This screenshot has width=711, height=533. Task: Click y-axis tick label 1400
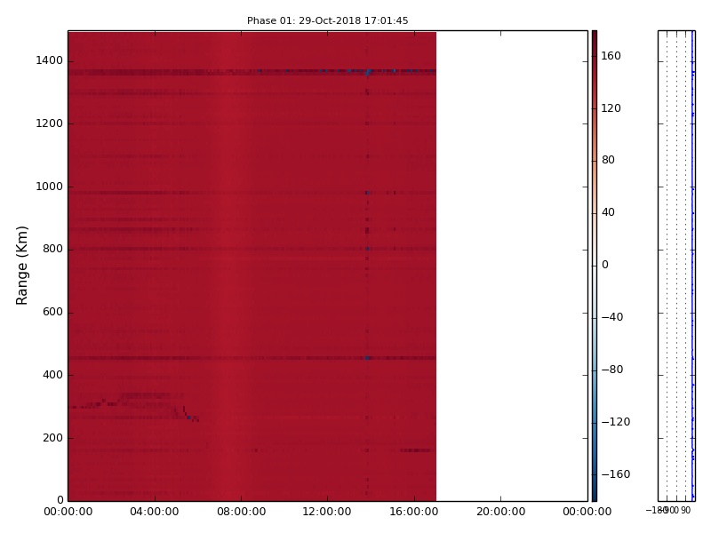(x=50, y=60)
